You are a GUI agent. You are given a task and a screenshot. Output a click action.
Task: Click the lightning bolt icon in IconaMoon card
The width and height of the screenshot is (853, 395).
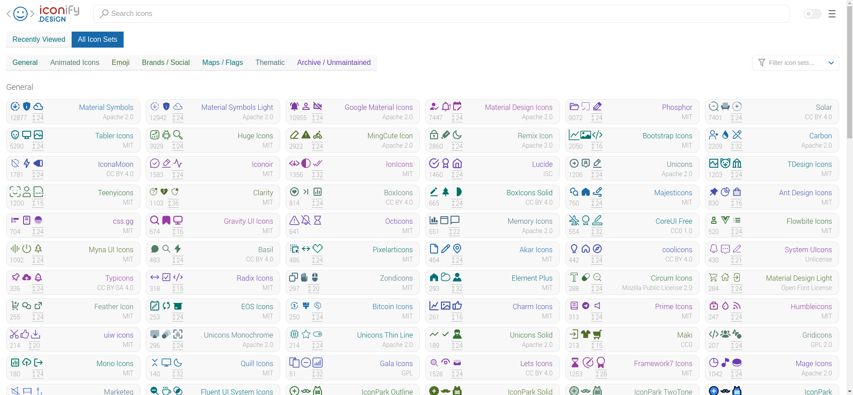(27, 163)
